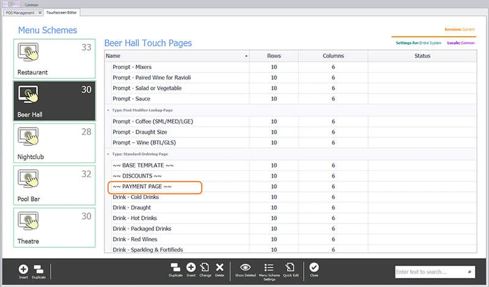
Task: Select the Beer Hall menu scheme tile
Action: 54,101
